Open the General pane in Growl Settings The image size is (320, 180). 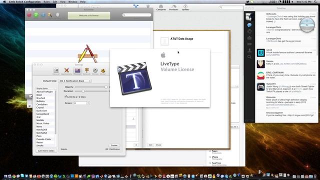click(56, 71)
